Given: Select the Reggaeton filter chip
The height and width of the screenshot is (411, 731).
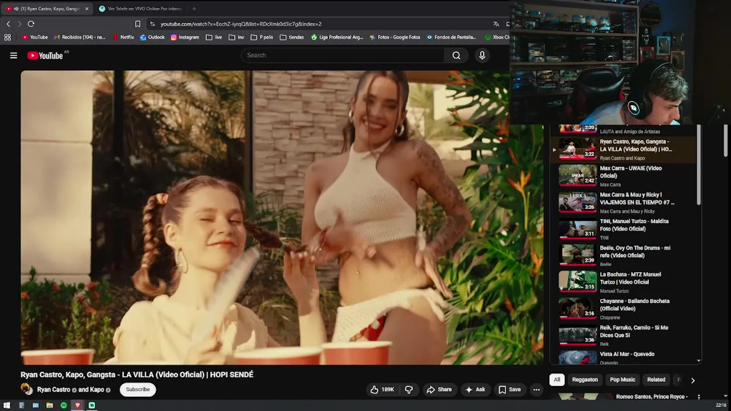Looking at the screenshot, I should (x=585, y=380).
